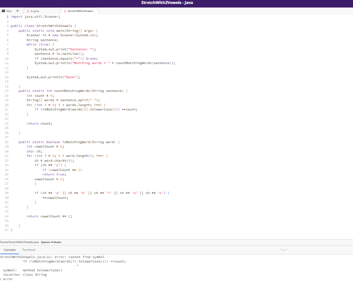Click the return count; statement
The image size is (353, 304).
(x=39, y=124)
